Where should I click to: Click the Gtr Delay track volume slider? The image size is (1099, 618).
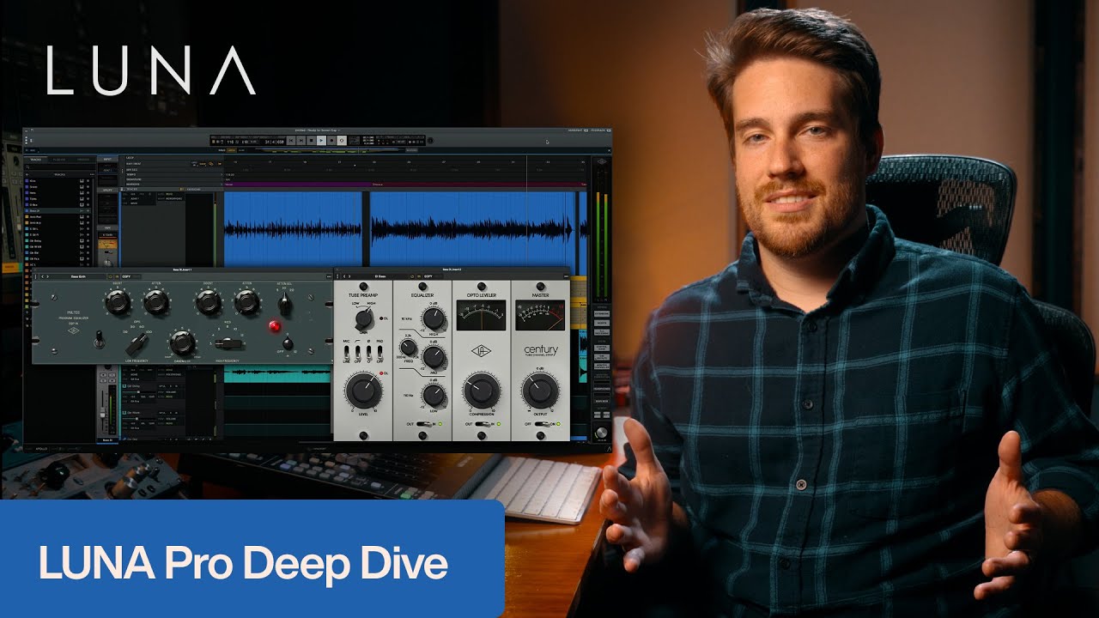[138, 392]
